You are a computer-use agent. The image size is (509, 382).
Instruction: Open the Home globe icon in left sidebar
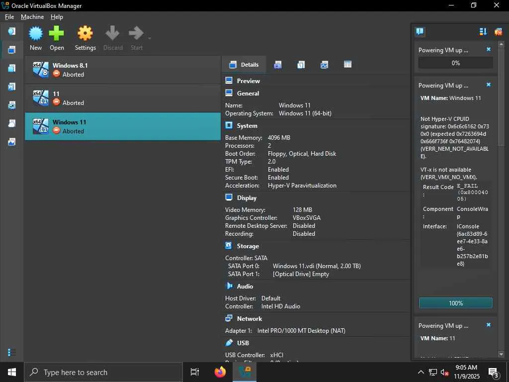tap(12, 31)
